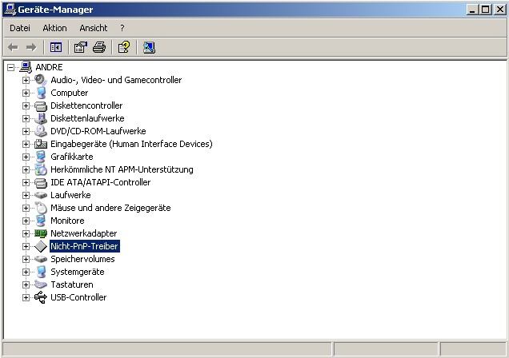
Task: Expand the Systemgeräte node
Action: tap(26, 272)
